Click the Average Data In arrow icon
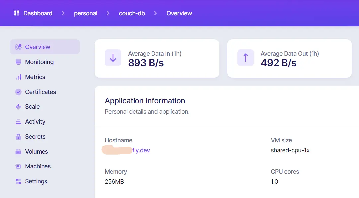This screenshot has height=198, width=359. (x=113, y=58)
